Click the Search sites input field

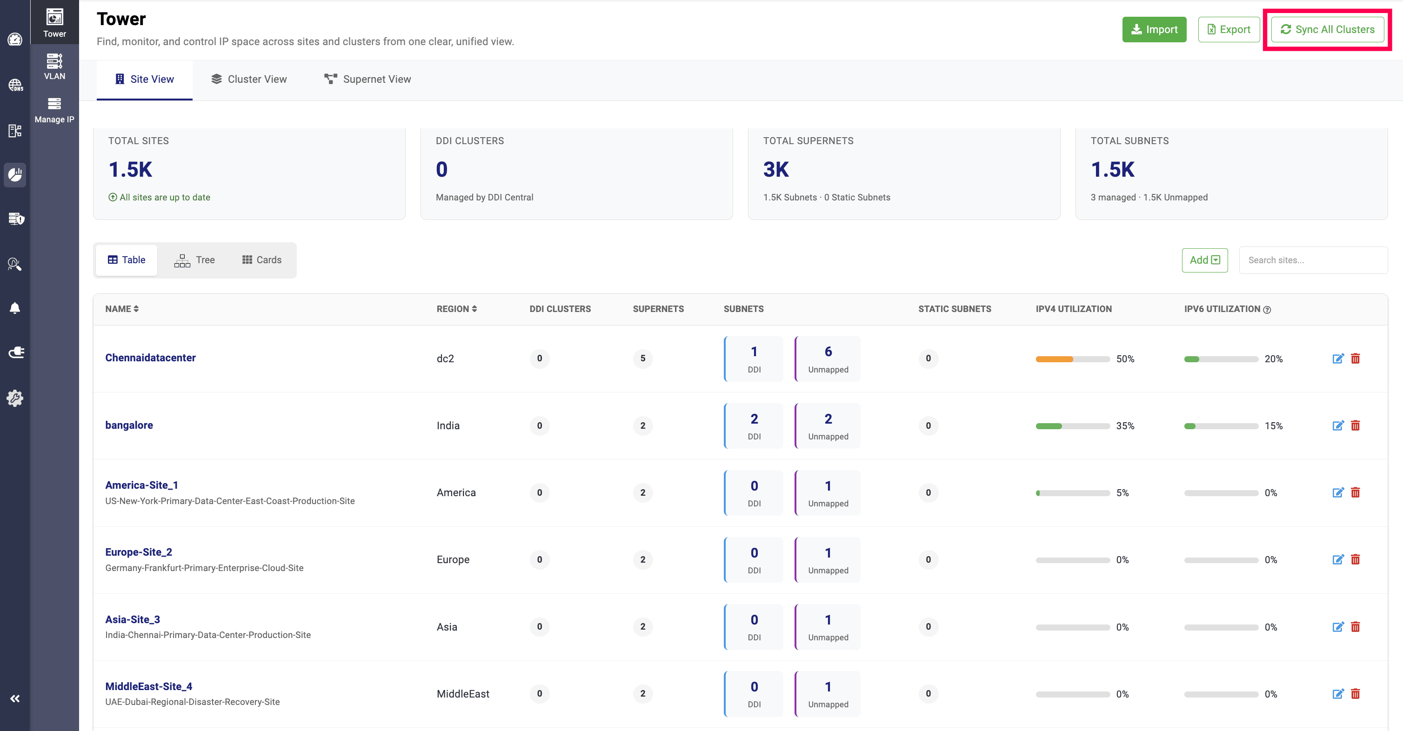click(x=1313, y=260)
